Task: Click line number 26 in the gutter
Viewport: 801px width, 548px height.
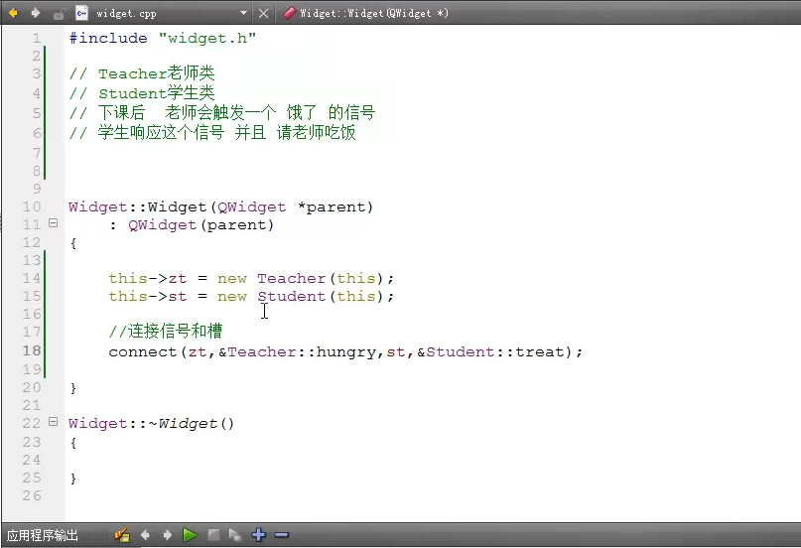Action: click(x=31, y=495)
